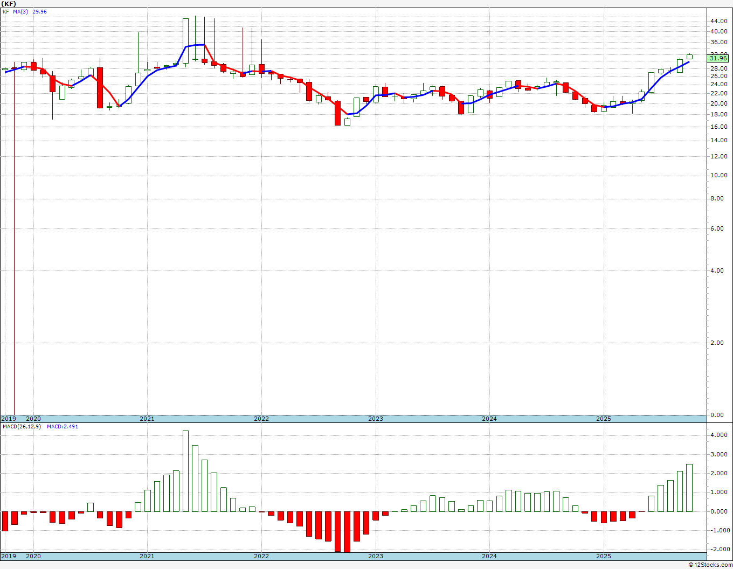The height and width of the screenshot is (569, 733).
Task: Select 2022 on the price chart time axis
Action: [x=261, y=419]
